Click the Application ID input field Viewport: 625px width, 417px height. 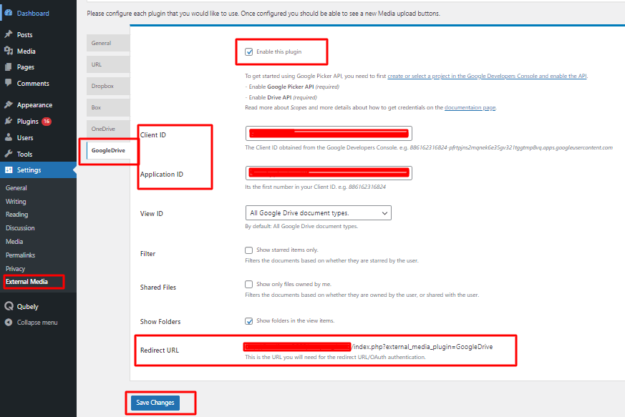point(329,173)
